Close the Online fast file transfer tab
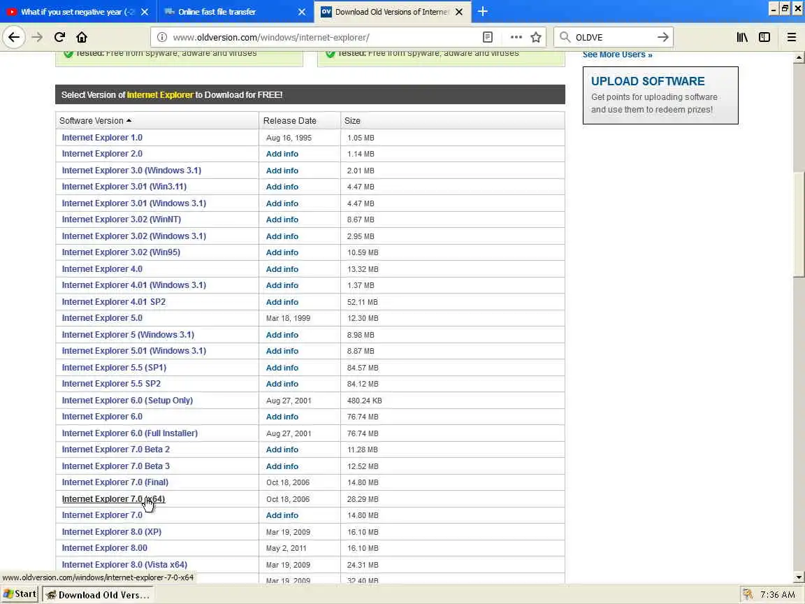 pos(302,12)
